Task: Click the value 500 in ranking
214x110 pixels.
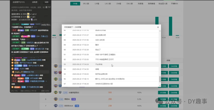Action: (110, 93)
